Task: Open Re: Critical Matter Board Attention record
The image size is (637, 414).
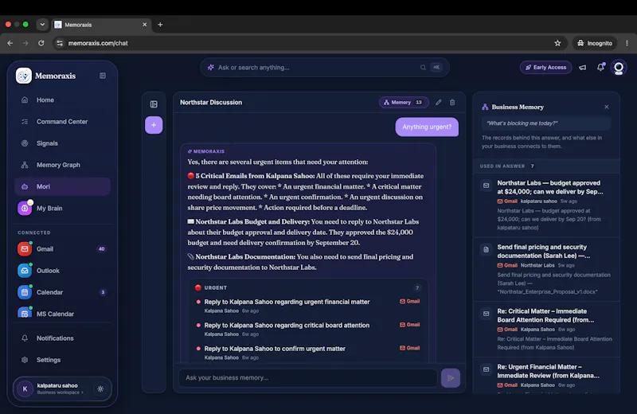Action: [546, 329]
